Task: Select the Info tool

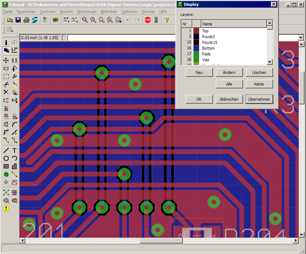Action: (6, 42)
